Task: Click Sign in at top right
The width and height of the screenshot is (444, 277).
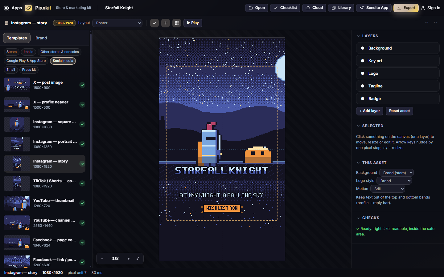Action: tap(430, 8)
